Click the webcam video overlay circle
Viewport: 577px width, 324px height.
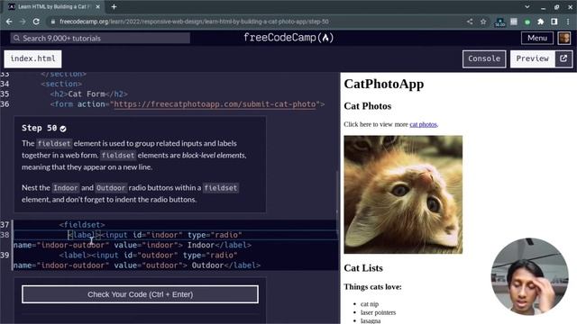coord(529,276)
